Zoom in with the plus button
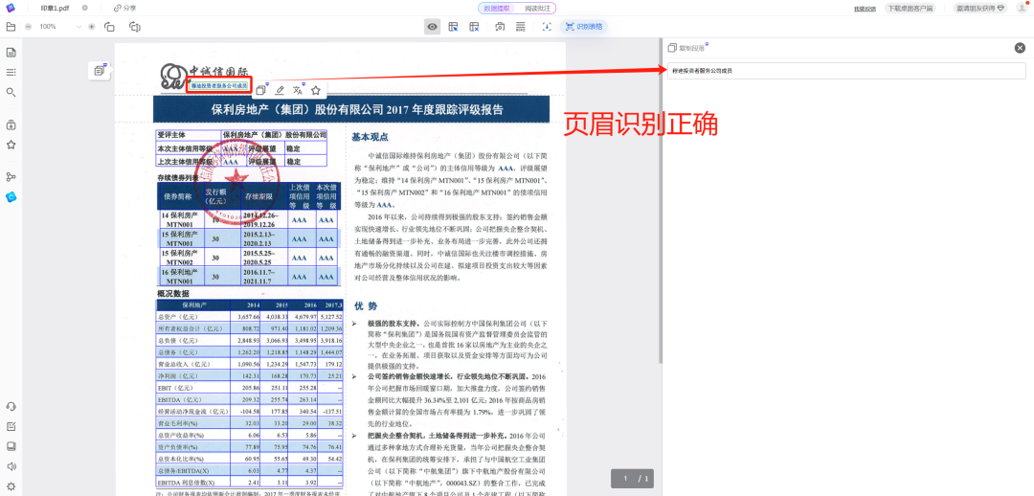 point(92,27)
